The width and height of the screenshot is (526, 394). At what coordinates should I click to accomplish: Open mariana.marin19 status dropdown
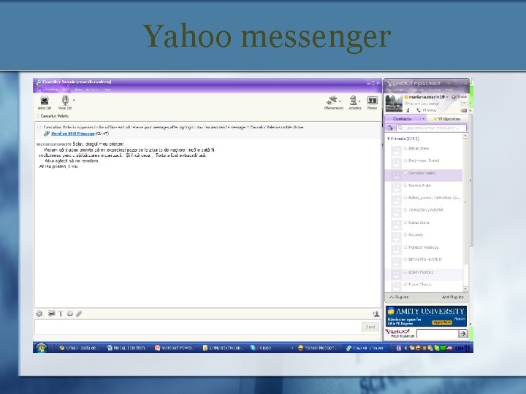point(447,97)
